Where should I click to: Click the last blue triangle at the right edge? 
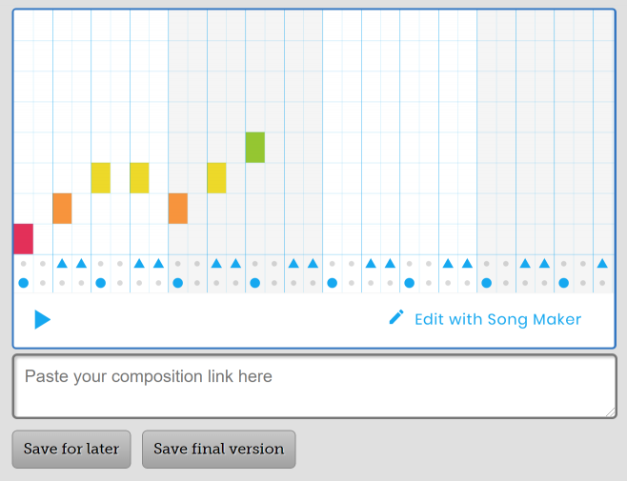602,263
